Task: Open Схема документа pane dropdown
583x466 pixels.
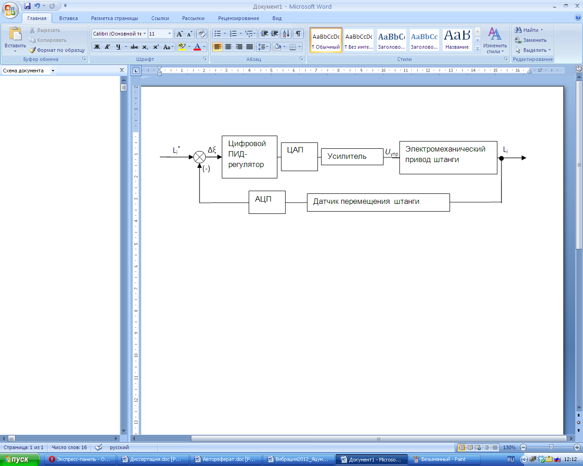Action: (x=53, y=71)
